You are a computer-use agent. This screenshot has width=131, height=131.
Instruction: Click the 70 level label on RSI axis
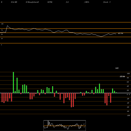[x=2, y=30]
